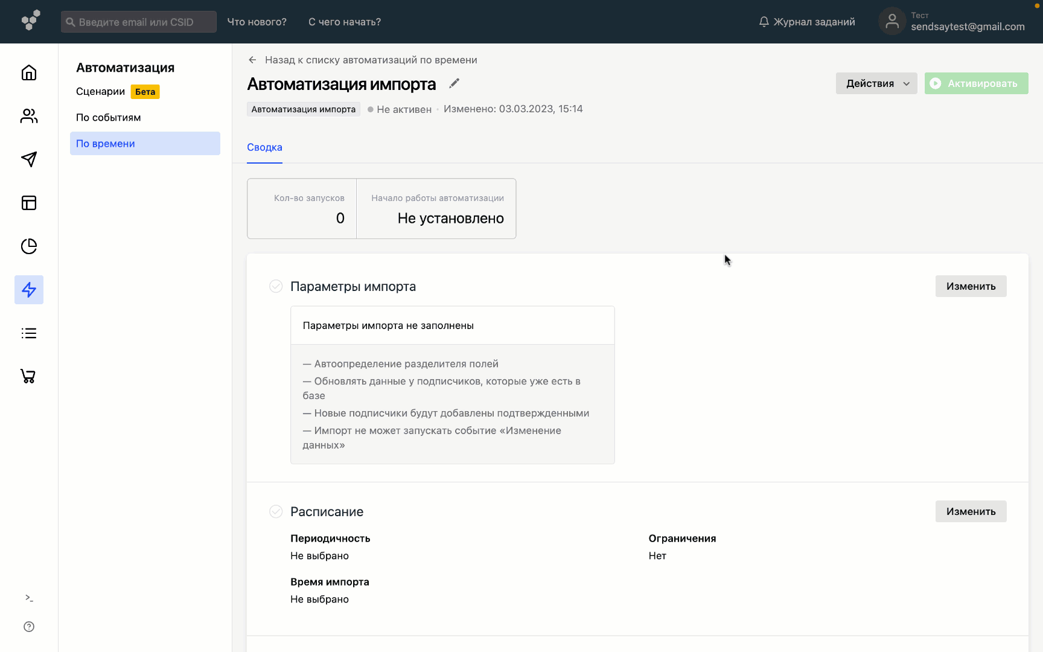Focus the email or CSID search field
The width and height of the screenshot is (1043, 652).
point(139,22)
